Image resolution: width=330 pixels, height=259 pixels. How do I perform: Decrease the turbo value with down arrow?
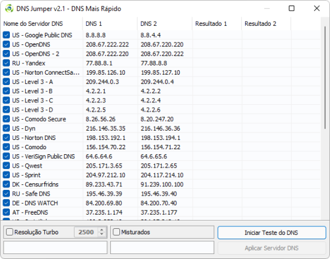102,234
